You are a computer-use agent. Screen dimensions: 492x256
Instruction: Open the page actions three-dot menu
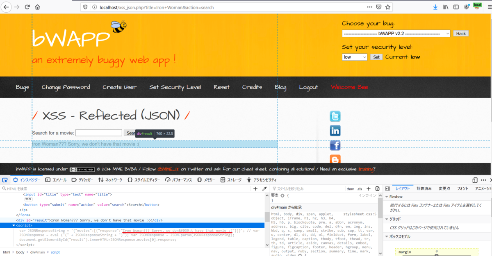coord(370,7)
